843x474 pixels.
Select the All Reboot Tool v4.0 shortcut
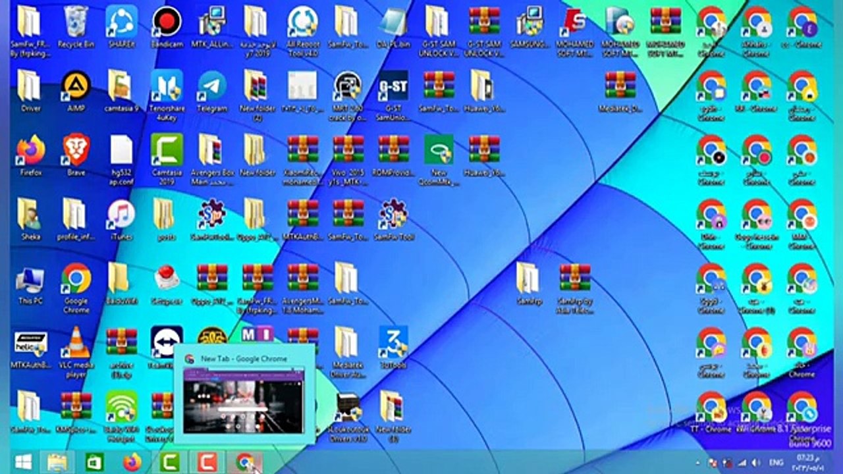click(302, 31)
